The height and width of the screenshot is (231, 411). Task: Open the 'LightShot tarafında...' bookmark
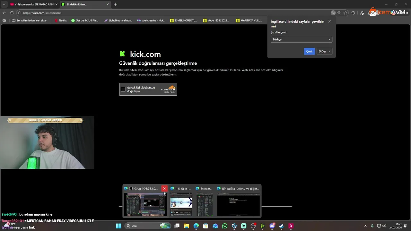118,20
